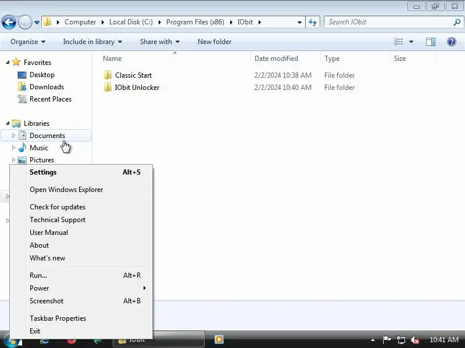The height and width of the screenshot is (348, 465).
Task: Choose What's new menu item
Action: [81, 258]
